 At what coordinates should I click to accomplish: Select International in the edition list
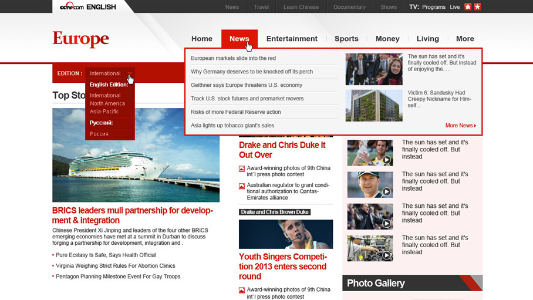105,96
